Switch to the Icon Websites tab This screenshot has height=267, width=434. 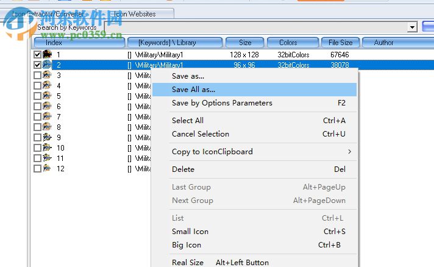point(135,13)
